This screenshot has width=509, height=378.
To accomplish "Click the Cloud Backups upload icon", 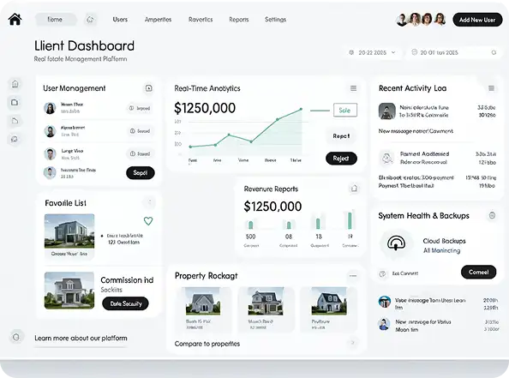I will [397, 243].
